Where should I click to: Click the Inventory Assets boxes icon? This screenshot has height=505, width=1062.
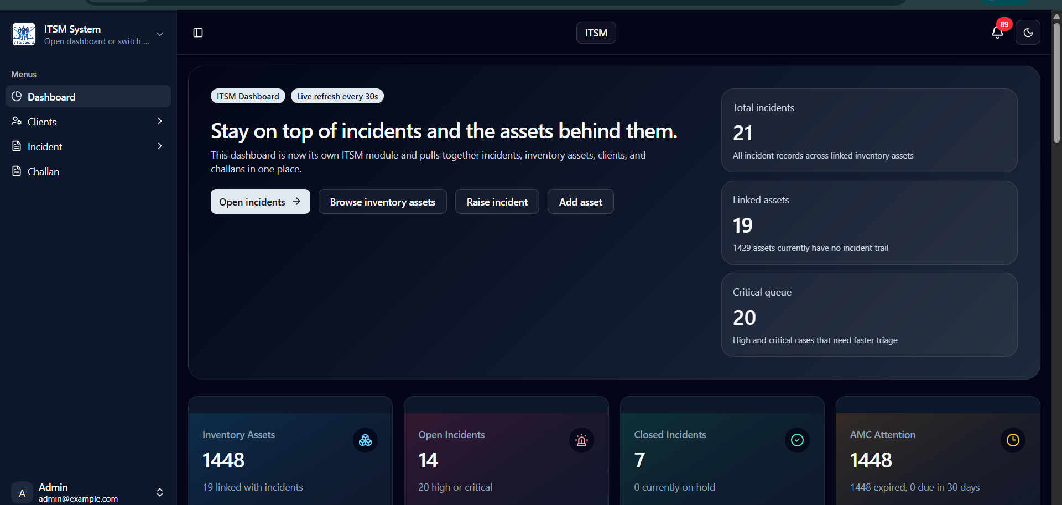tap(366, 440)
